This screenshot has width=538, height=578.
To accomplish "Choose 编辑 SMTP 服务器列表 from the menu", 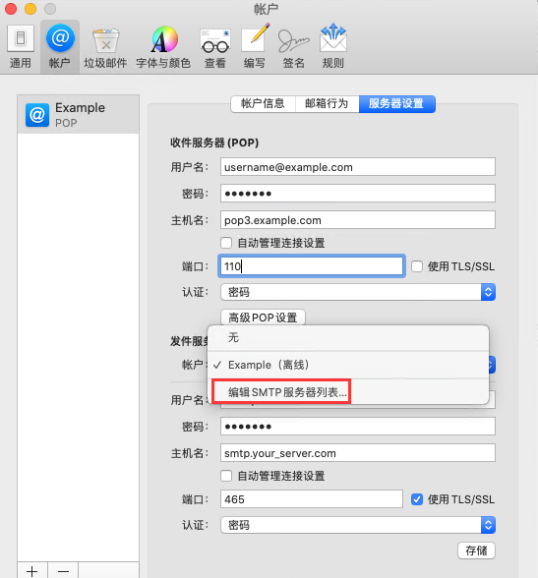I will 287,392.
